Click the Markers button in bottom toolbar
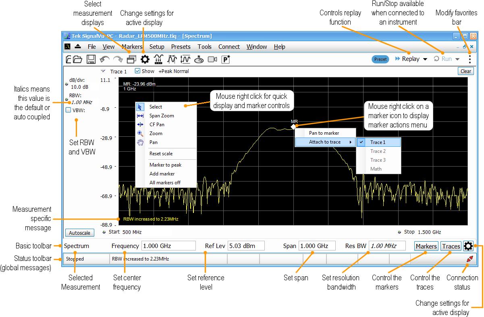The image size is (484, 317). (x=426, y=246)
